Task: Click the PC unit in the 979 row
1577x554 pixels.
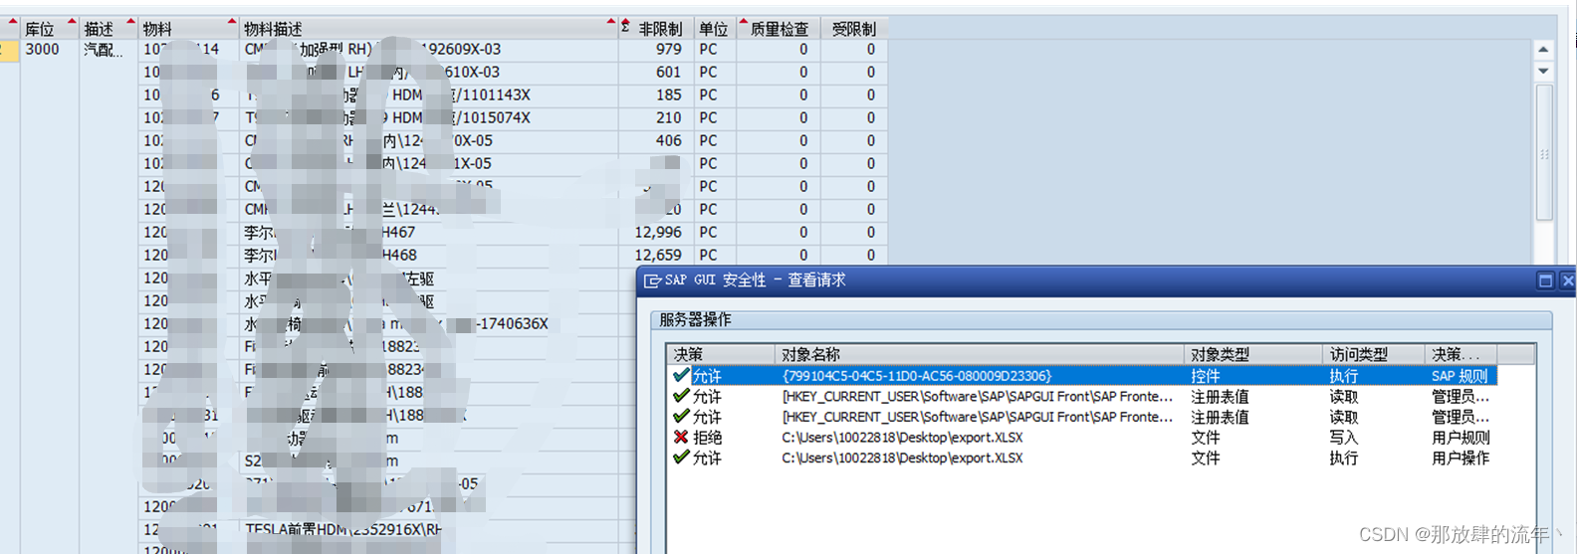Action: [x=708, y=49]
